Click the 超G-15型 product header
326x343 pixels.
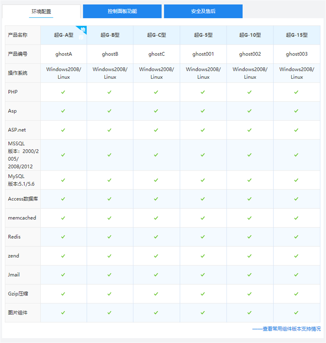[x=296, y=35]
